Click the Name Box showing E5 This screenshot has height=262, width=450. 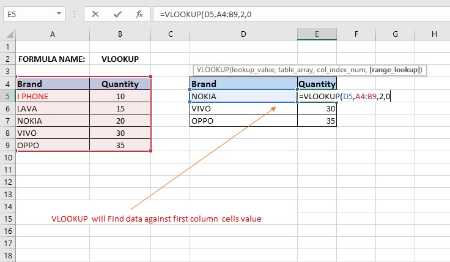[28, 14]
